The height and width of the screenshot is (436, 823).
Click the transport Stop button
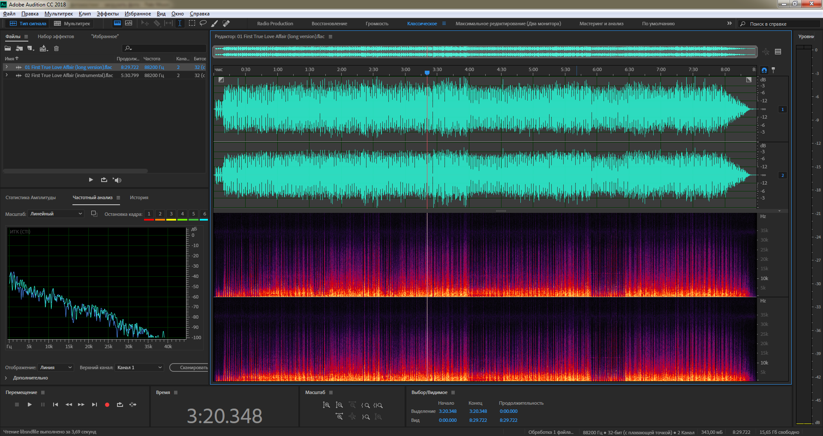(x=17, y=404)
